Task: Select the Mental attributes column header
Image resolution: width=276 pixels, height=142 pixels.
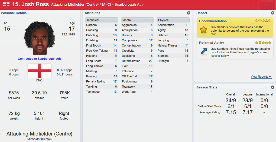Action: click(137, 20)
